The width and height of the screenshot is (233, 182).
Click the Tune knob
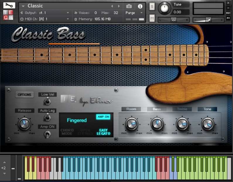click(164, 8)
